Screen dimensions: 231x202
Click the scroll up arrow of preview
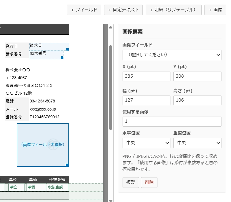coord(110,27)
